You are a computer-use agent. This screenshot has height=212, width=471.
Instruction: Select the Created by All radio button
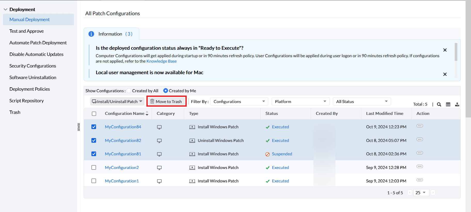point(129,91)
